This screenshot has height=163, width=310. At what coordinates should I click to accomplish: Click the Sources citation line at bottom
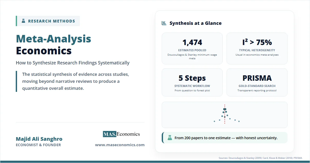(260, 158)
